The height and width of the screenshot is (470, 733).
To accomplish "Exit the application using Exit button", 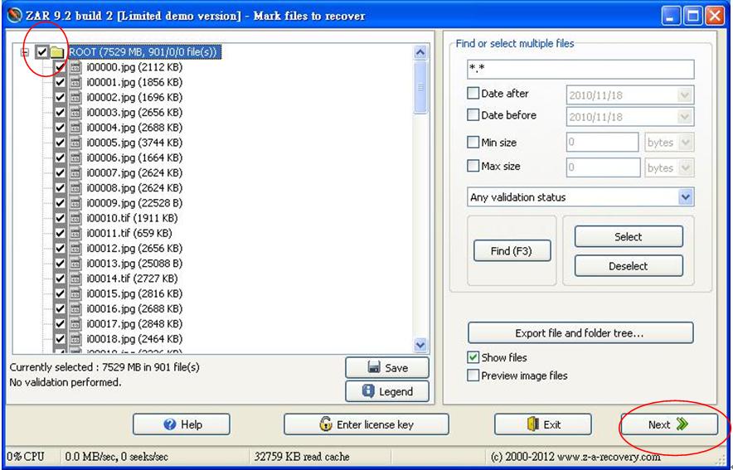I will pyautogui.click(x=543, y=424).
